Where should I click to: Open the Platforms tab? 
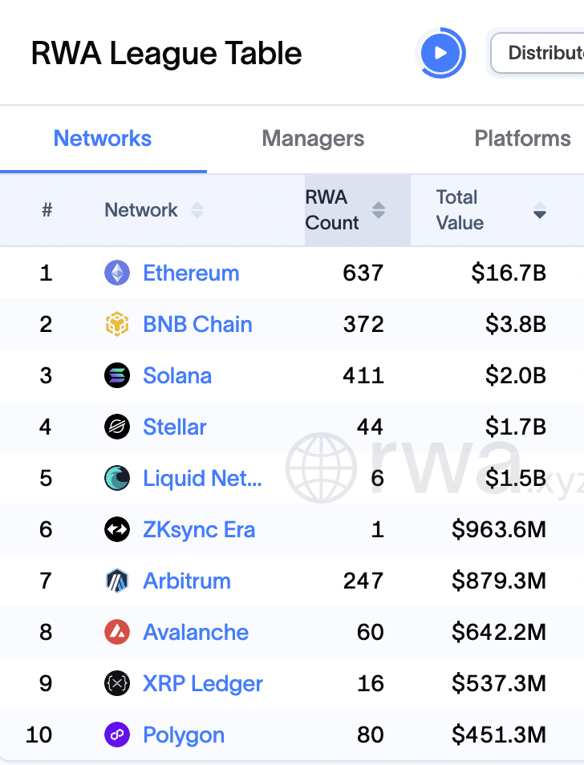pyautogui.click(x=522, y=138)
